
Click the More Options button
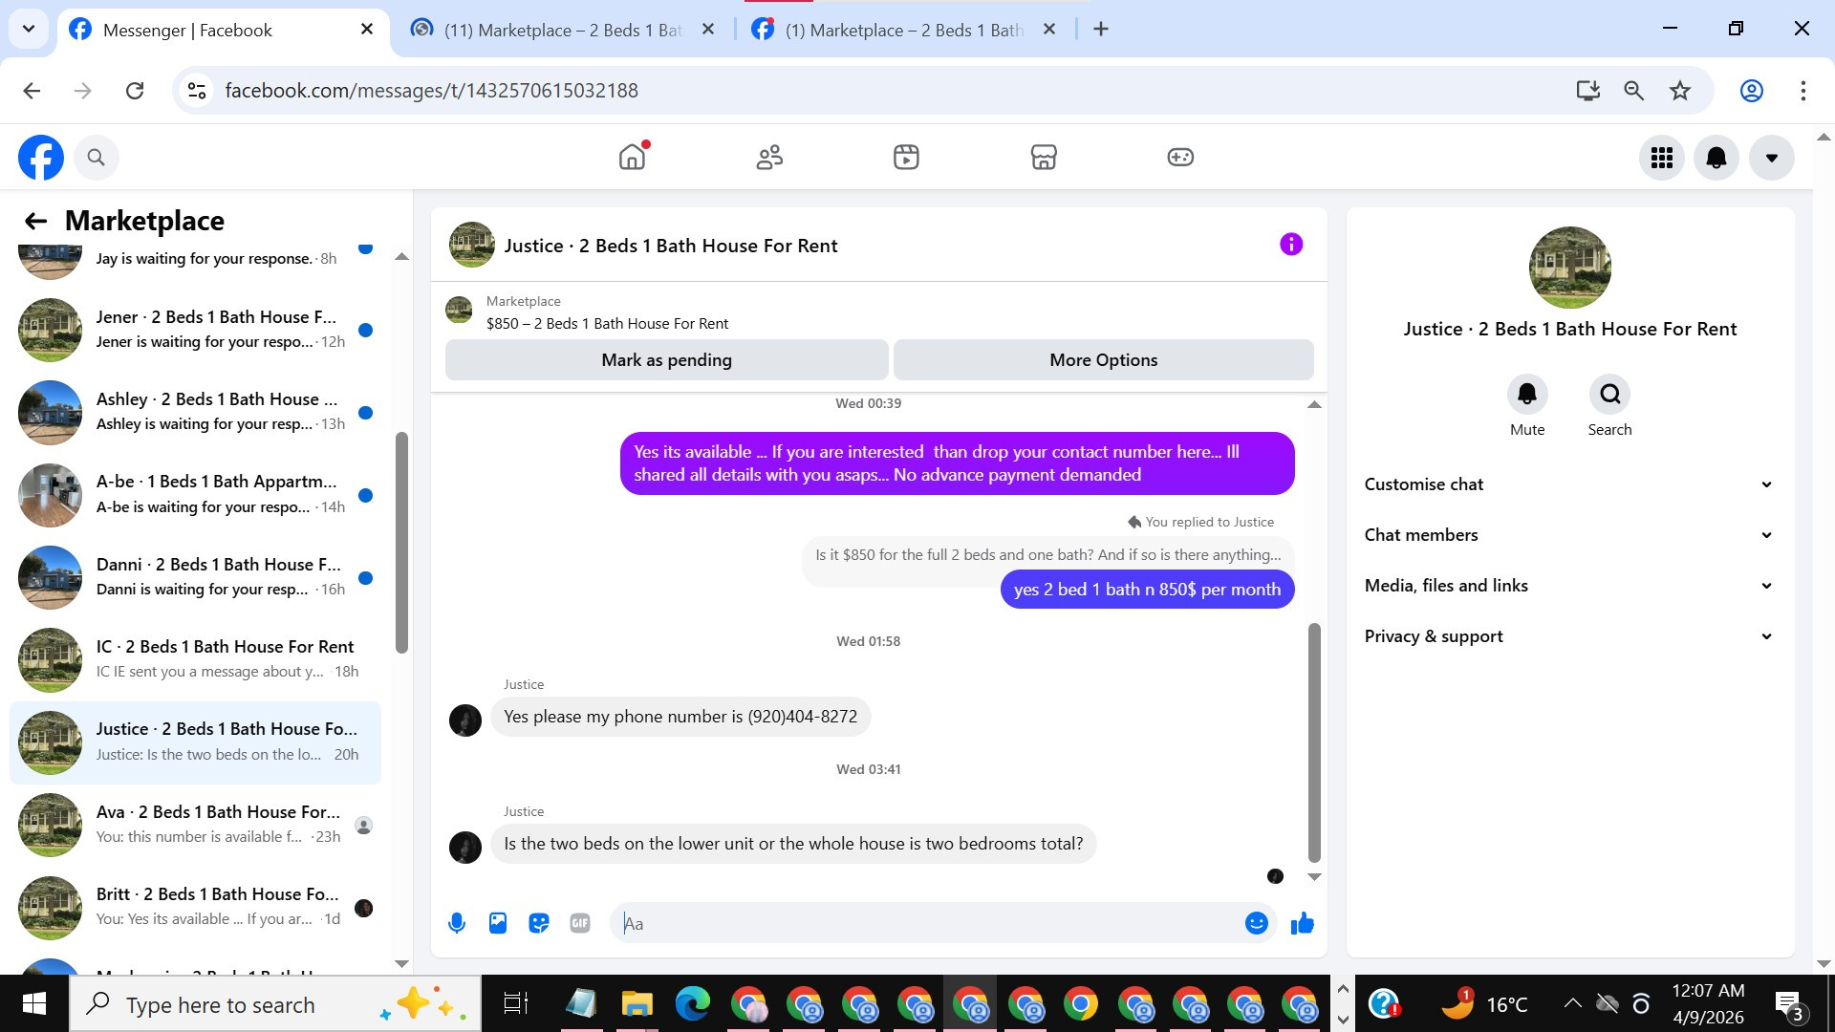point(1103,360)
